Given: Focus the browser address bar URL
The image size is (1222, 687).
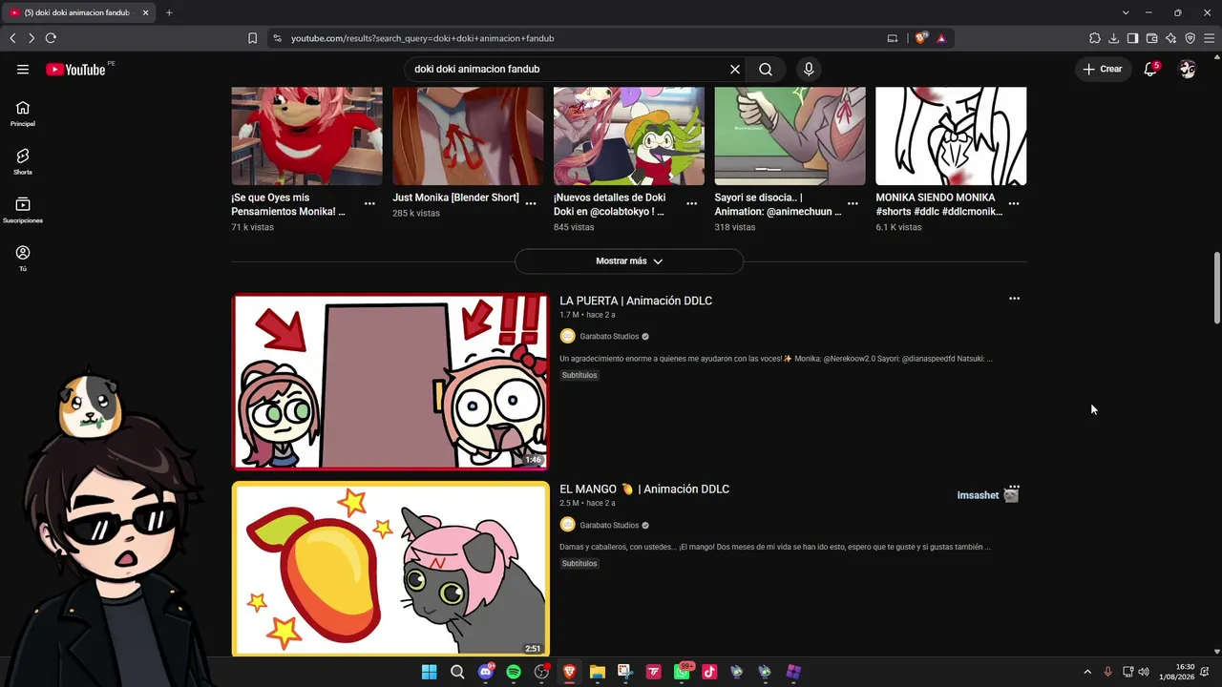Looking at the screenshot, I should tap(422, 38).
